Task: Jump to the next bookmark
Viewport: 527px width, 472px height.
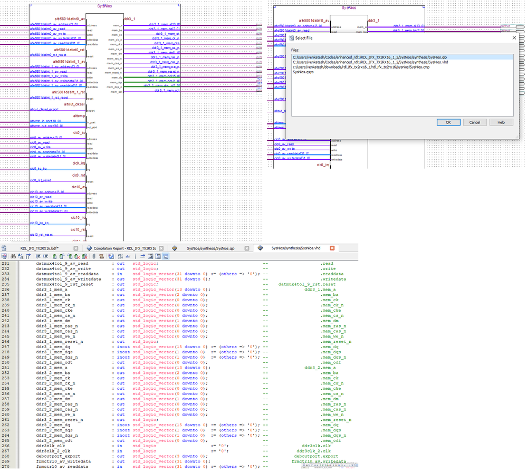Action: click(x=62, y=256)
